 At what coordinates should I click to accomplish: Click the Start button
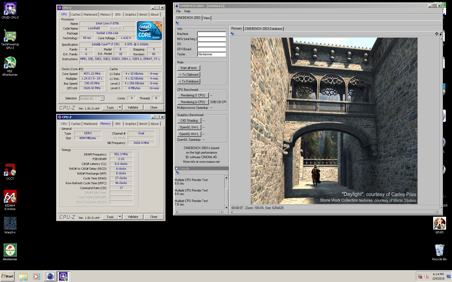click(7, 276)
